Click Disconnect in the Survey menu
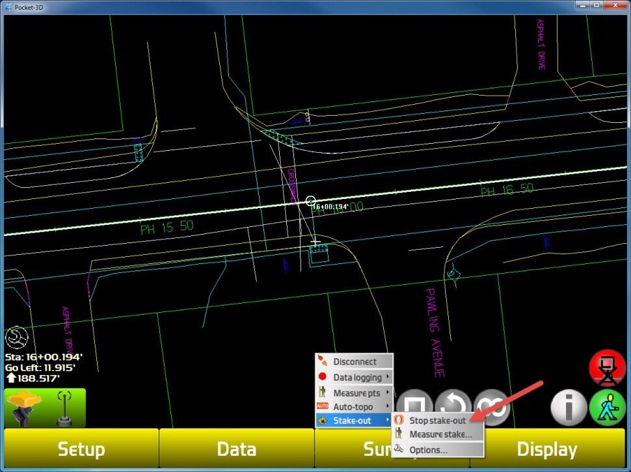Screen dimensions: 631x472 point(355,361)
